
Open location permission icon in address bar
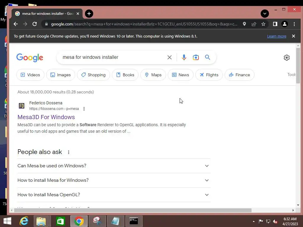tap(244, 24)
